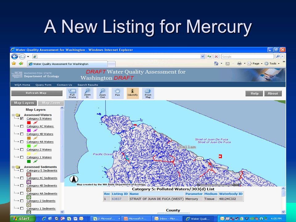Open Inbox Microsoft Outlook taskbar item
Screen dimensions: 296x222
tap(167, 219)
